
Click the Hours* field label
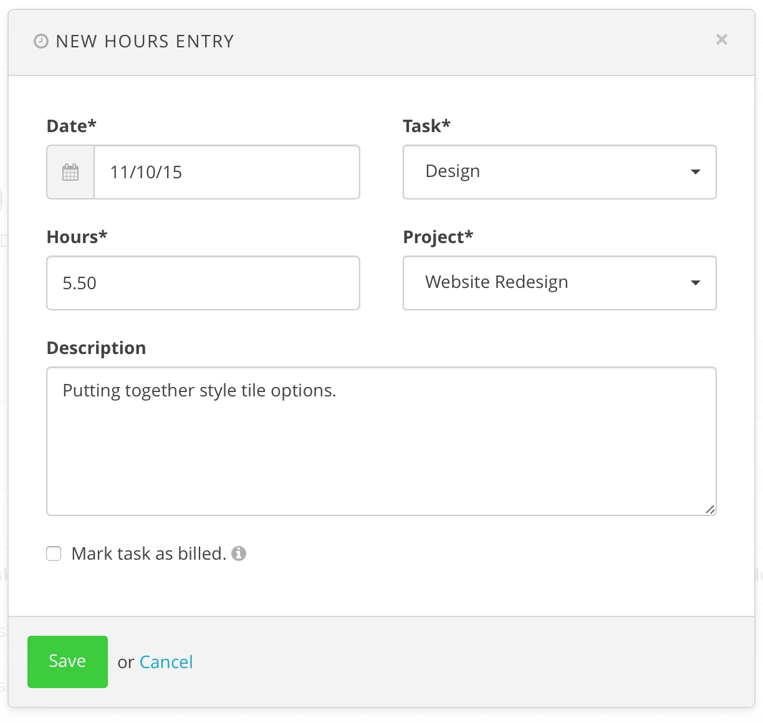coord(77,237)
